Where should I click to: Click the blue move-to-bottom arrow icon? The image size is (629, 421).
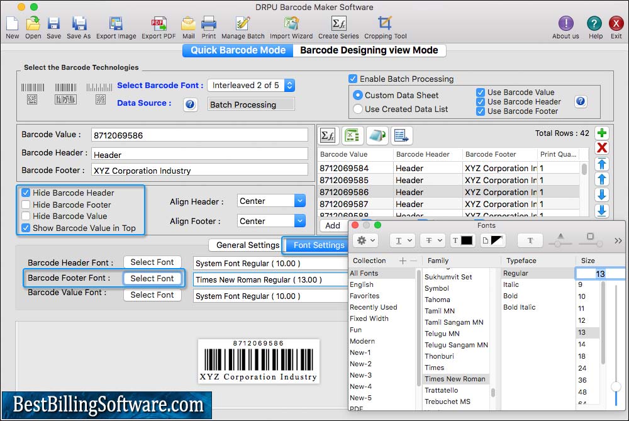[602, 210]
